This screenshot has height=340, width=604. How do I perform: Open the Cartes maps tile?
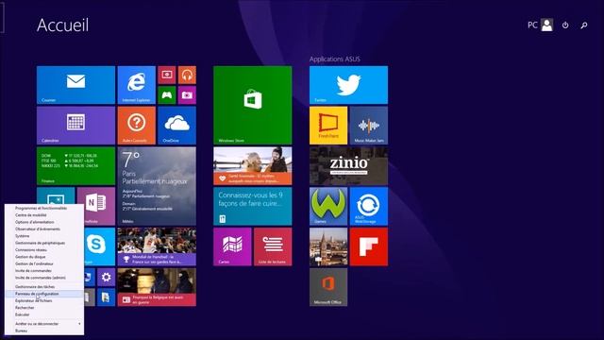[x=232, y=246]
